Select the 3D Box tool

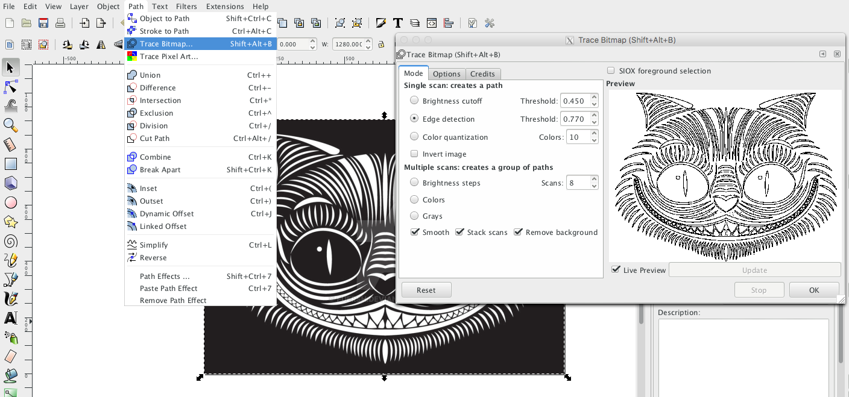(x=10, y=183)
